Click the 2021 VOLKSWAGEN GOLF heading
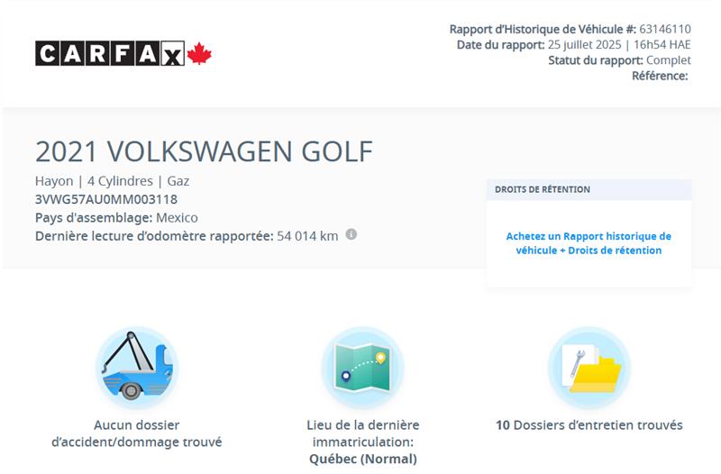721x474 pixels. click(x=204, y=151)
